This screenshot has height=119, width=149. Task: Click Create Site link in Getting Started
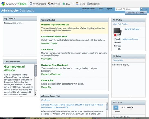[46, 87]
